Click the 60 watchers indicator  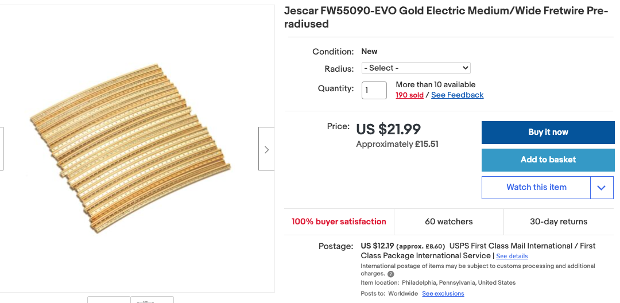click(449, 222)
